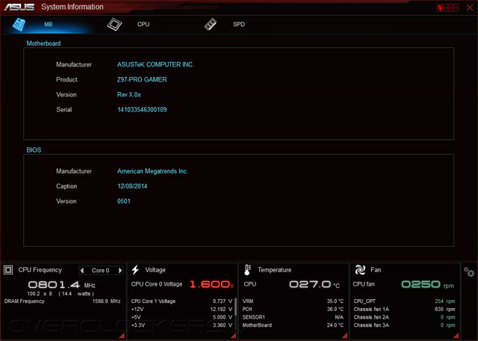This screenshot has width=478, height=341.
Task: Click the 0801.4 MHz CPU frequency readout
Action: [61, 285]
